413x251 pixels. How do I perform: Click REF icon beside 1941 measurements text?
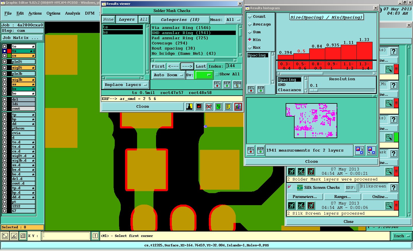pyautogui.click(x=260, y=150)
